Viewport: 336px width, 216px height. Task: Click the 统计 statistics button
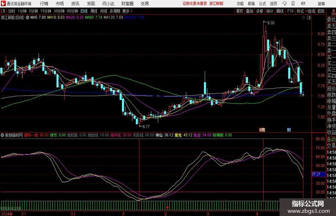click(270, 11)
